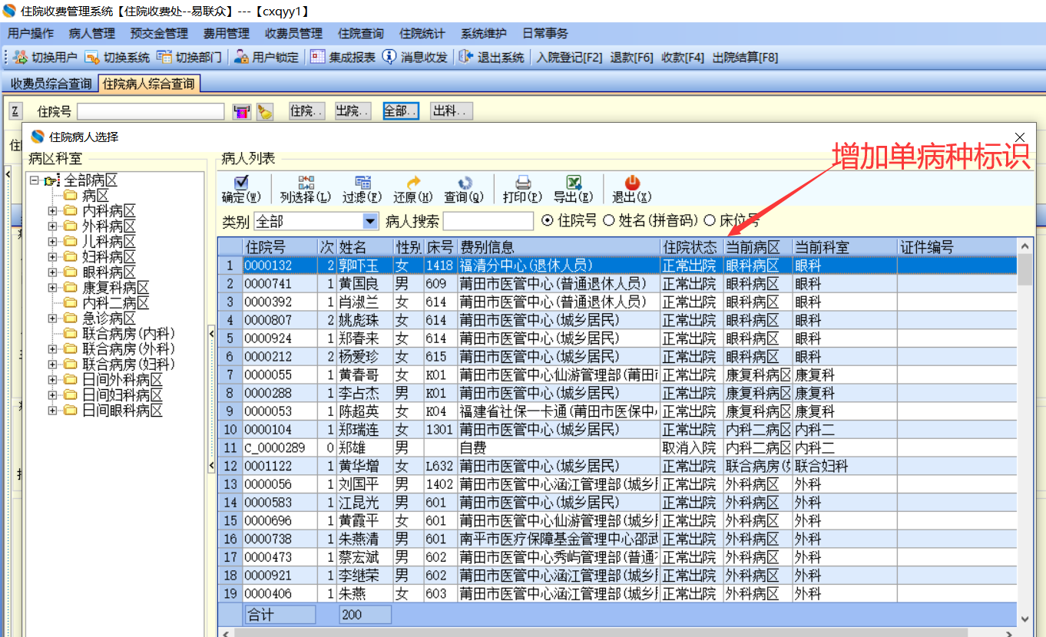This screenshot has width=1046, height=637.
Task: Expand the 妇科病区 tree node
Action: 52,257
